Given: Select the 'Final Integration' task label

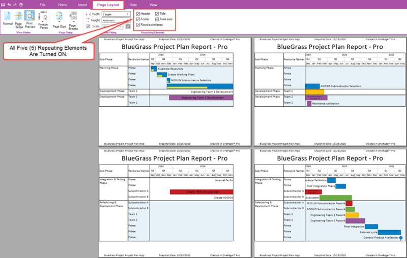Looking at the screenshot, I should pyautogui.click(x=354, y=227).
